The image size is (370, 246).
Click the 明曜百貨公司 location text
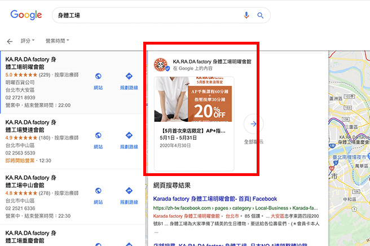(x=20, y=82)
